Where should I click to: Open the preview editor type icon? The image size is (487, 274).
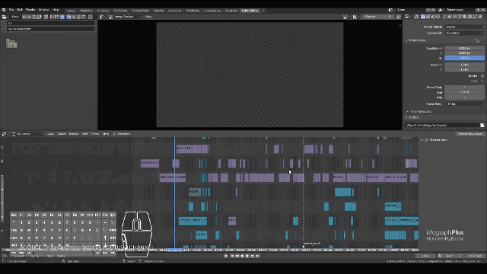coord(102,17)
